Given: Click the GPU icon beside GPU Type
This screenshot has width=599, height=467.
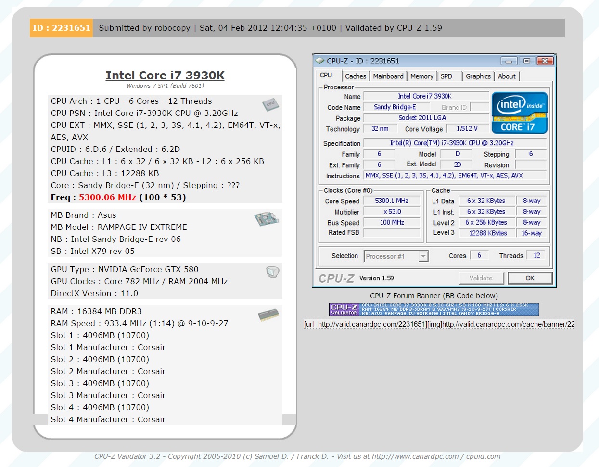Looking at the screenshot, I should [x=272, y=272].
